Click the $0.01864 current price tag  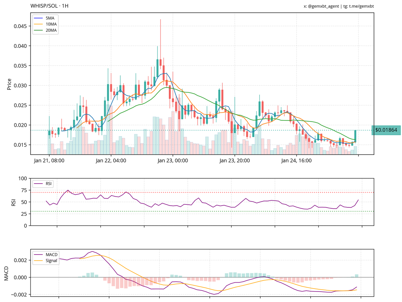click(386, 130)
